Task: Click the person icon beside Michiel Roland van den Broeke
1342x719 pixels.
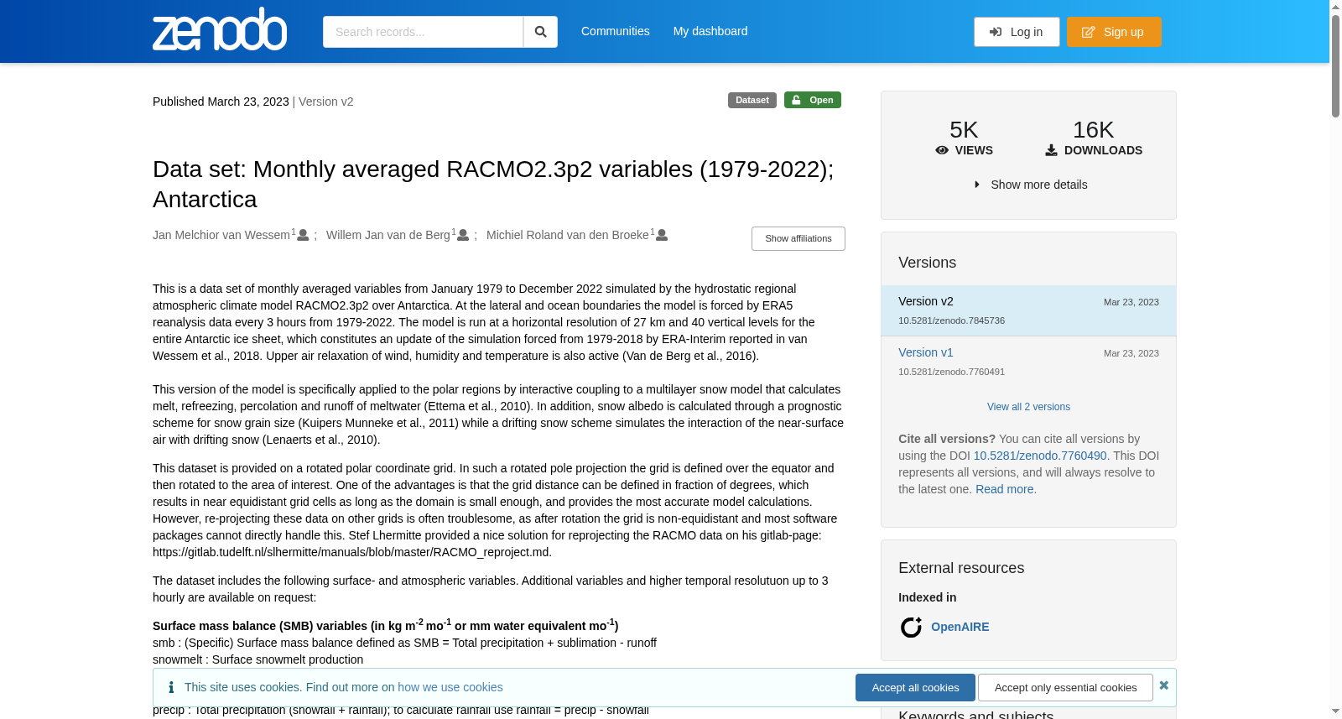Action: [662, 235]
